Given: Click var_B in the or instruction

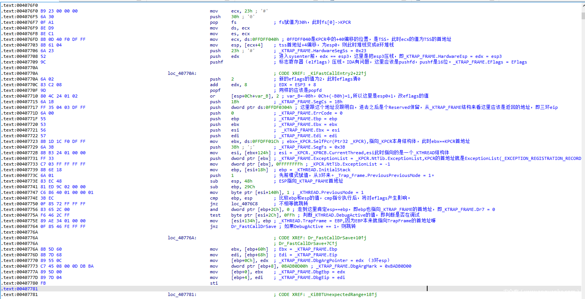Looking at the screenshot, I should 259,96.
